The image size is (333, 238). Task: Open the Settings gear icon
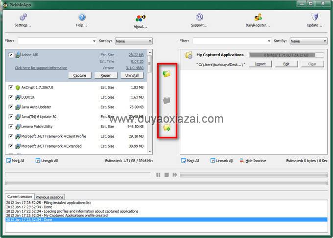click(23, 17)
